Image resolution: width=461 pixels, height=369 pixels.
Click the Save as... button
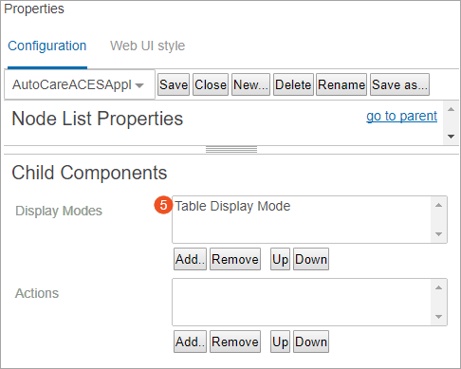pyautogui.click(x=399, y=84)
